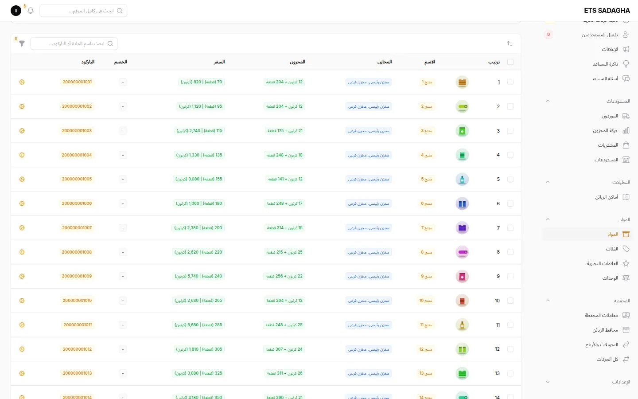This screenshot has height=399, width=638.
Task: Click the chart icon for حركة المخزون
Action: tap(626, 130)
